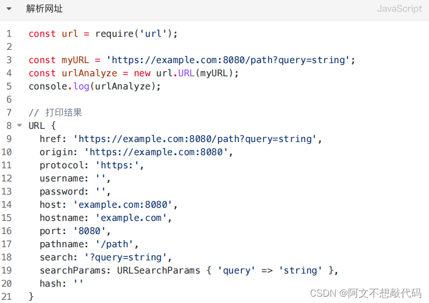
Task: Click the href property line
Action: 181,139
